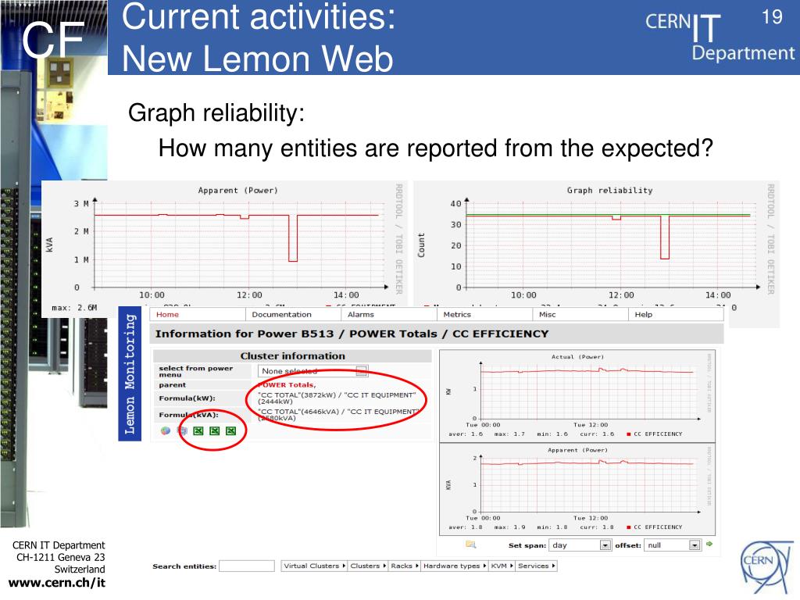The image size is (800, 600).
Task: Open the offset 'null' dropdown
Action: [672, 545]
